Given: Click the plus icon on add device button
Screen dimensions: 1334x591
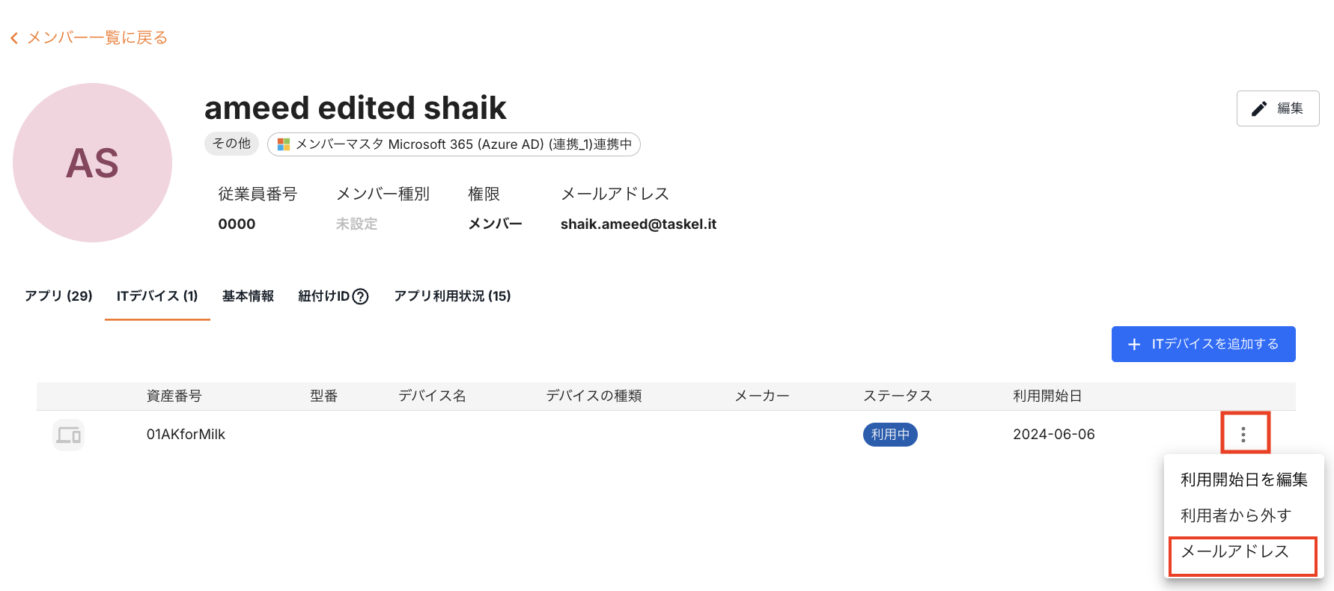Looking at the screenshot, I should [x=1134, y=344].
